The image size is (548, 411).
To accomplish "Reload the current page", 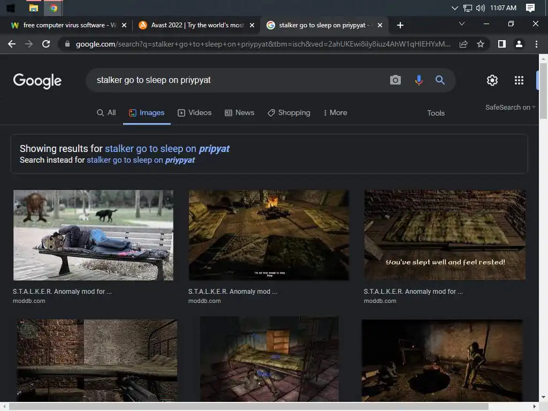I will point(46,44).
